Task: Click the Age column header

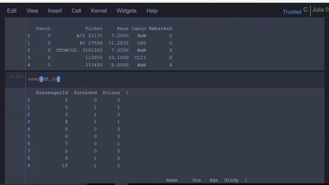Action: point(214,180)
